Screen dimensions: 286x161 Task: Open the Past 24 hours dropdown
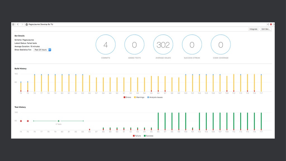42,50
